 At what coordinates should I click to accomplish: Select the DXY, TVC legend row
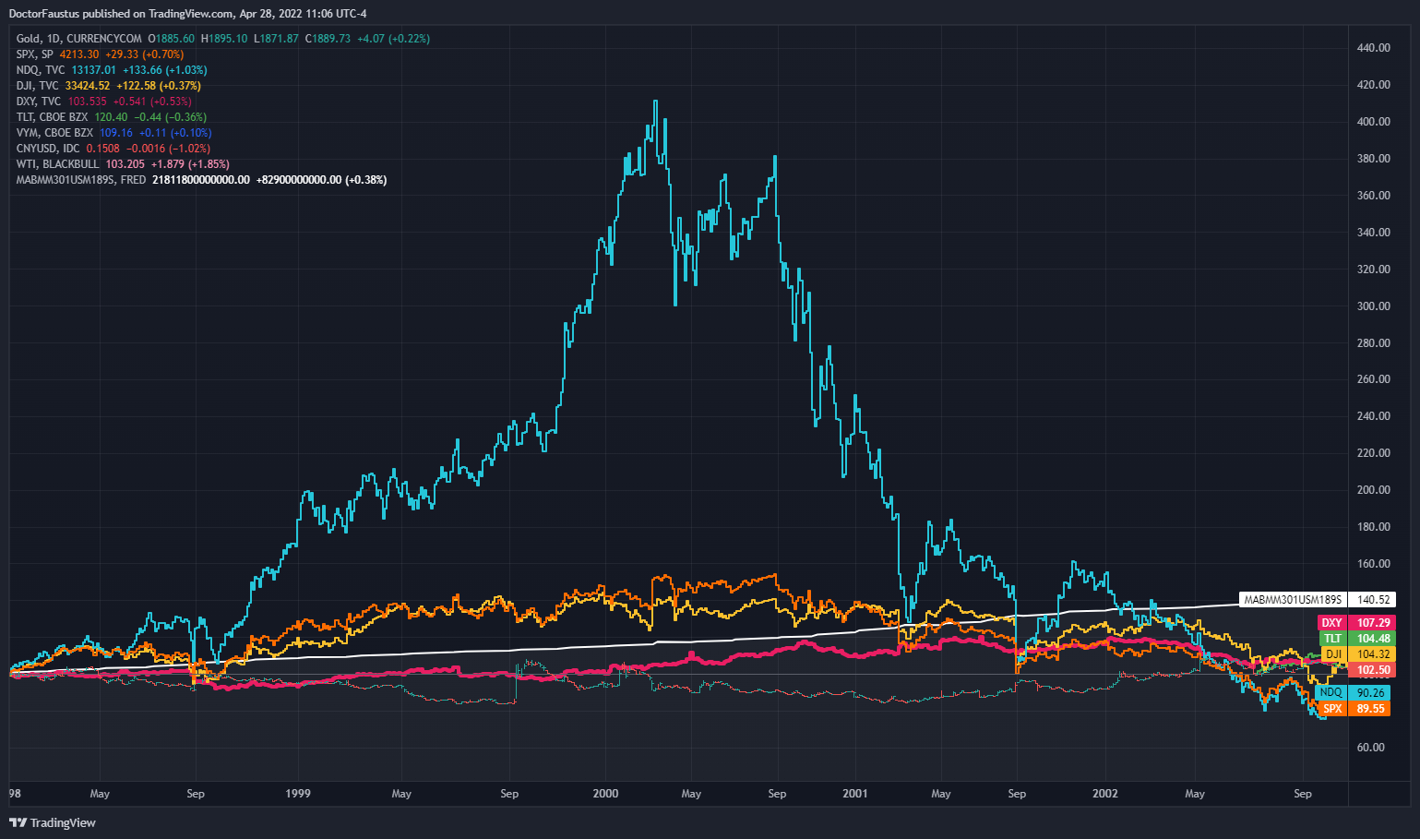click(104, 102)
